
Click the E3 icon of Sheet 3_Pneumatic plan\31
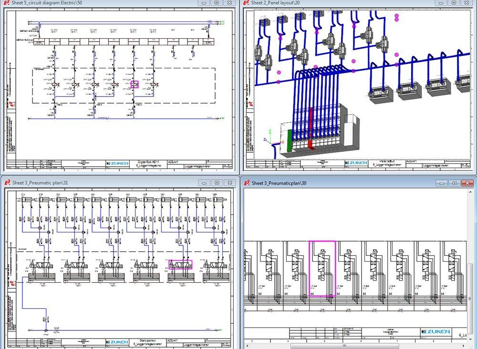coord(6,182)
